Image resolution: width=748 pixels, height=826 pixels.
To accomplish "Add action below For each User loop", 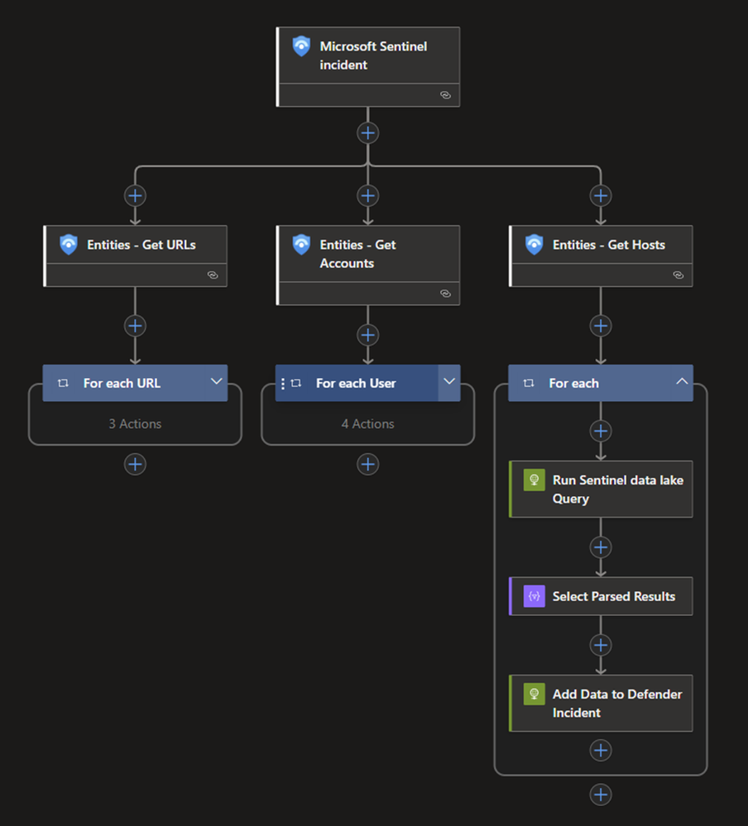I will pyautogui.click(x=368, y=464).
